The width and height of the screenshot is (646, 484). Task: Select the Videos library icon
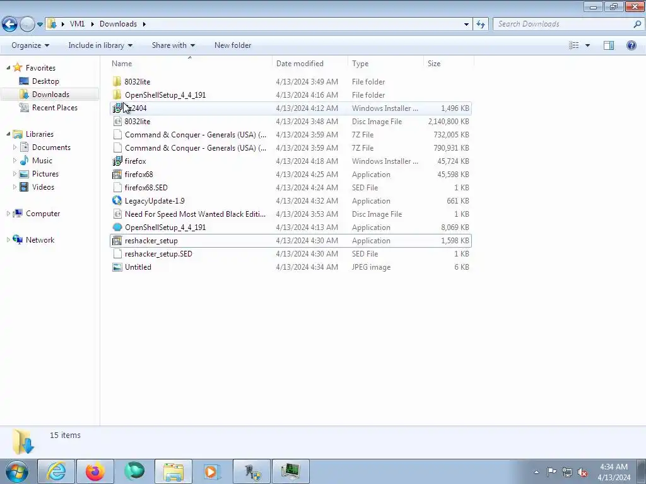coord(25,187)
